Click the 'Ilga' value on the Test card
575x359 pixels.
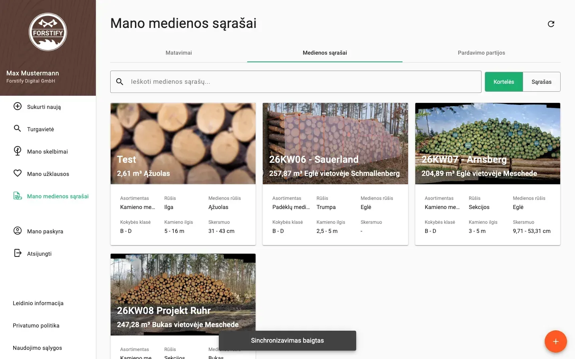(x=169, y=207)
